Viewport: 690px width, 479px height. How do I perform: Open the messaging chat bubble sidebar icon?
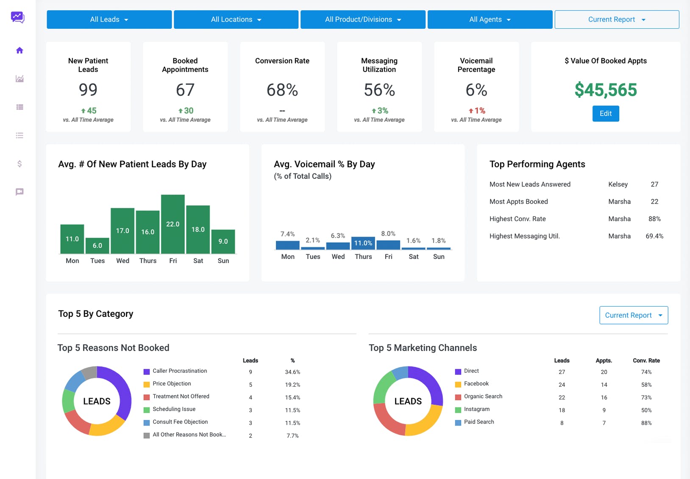pyautogui.click(x=19, y=192)
